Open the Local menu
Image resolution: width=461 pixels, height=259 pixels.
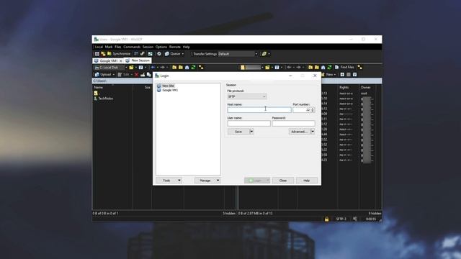click(x=99, y=47)
